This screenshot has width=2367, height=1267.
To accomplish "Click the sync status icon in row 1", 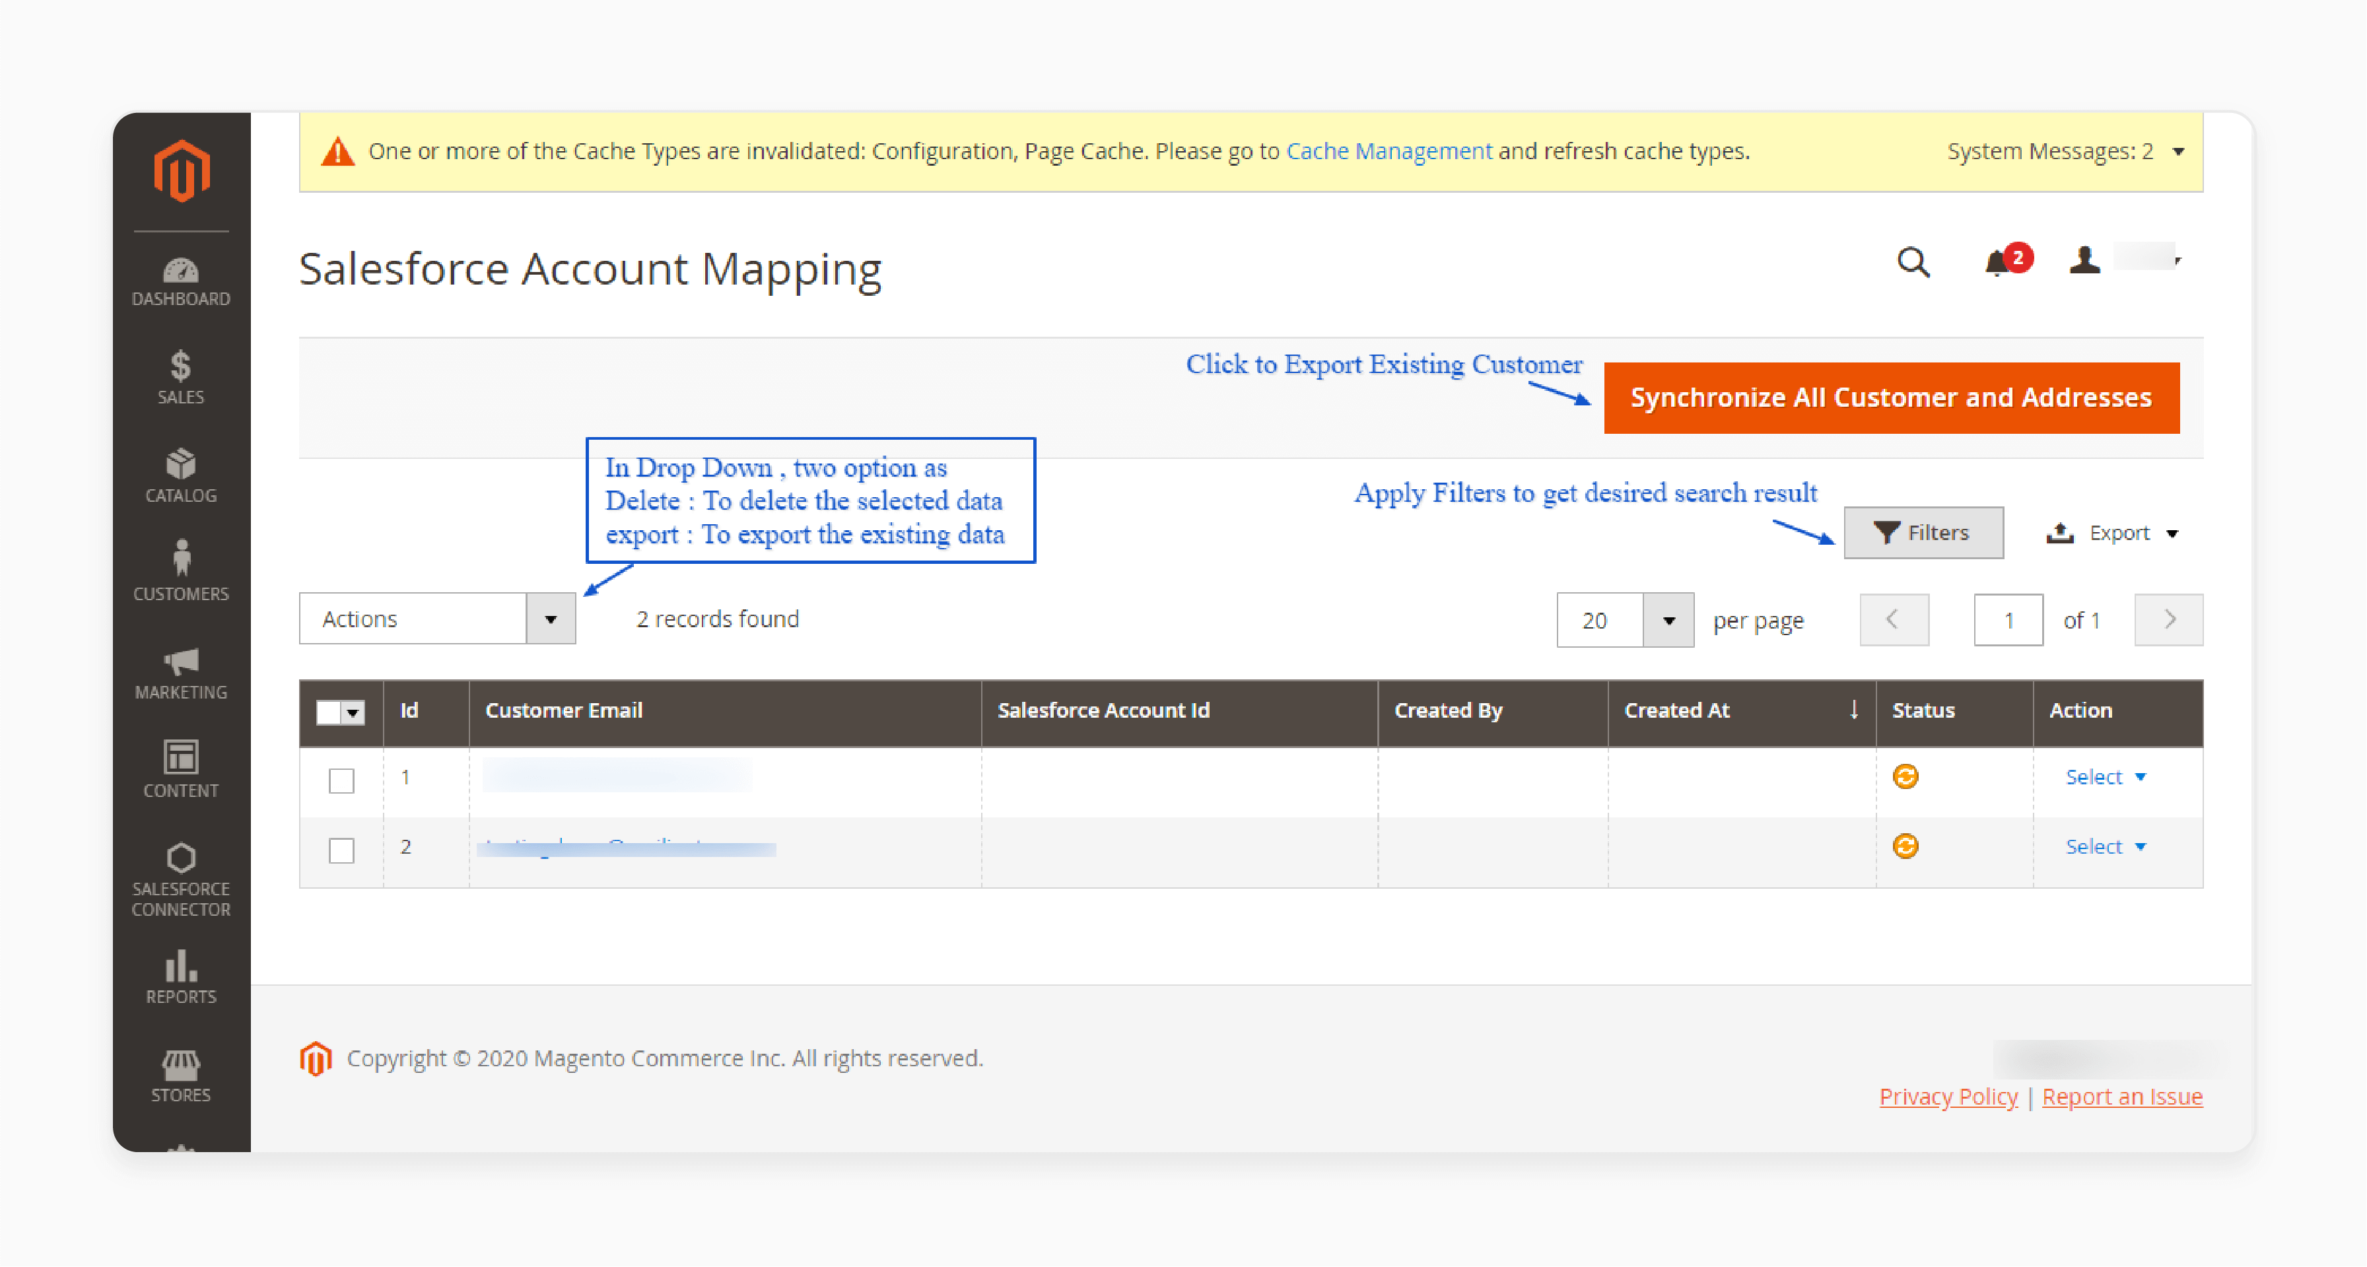I will 1905,777.
